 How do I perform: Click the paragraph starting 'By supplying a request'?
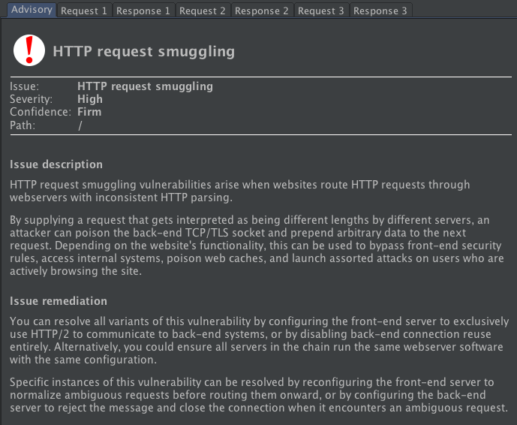[257, 246]
